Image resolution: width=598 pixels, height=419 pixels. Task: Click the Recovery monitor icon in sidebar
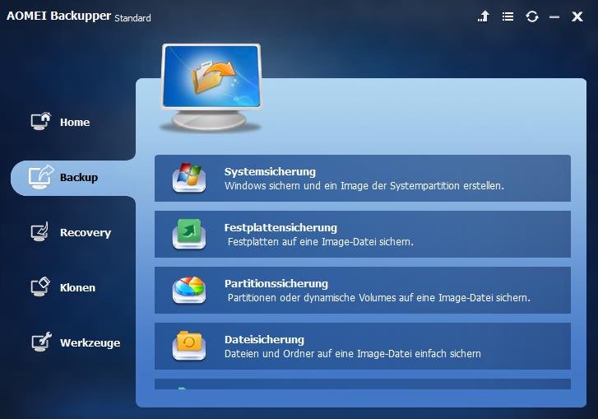coord(39,231)
